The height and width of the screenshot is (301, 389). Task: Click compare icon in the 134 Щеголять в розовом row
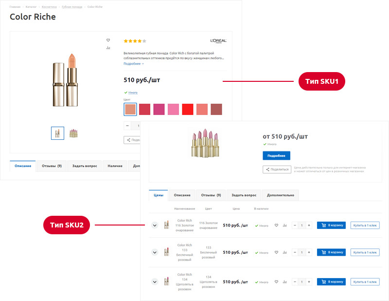point(284,282)
